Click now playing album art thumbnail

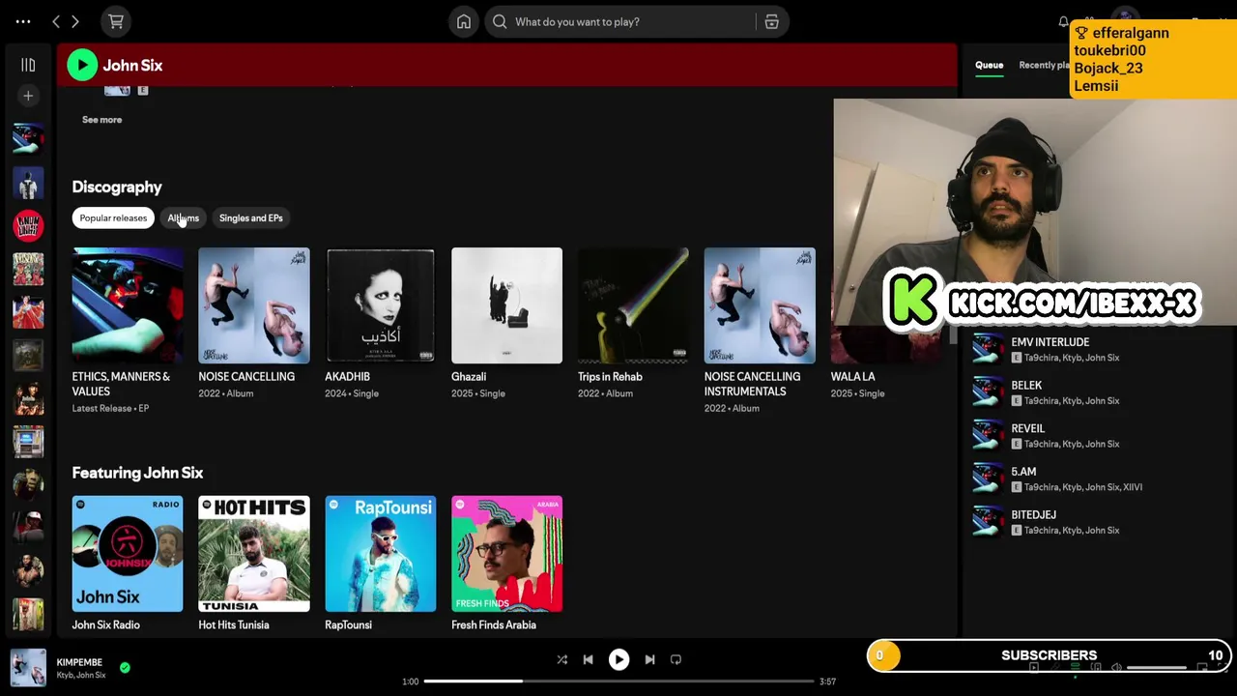click(28, 668)
